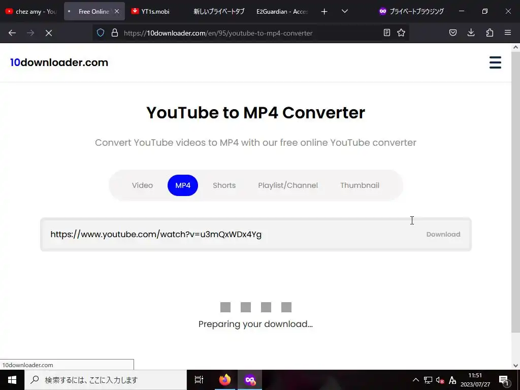520x390 pixels.
Task: Open Task View from the taskbar
Action: (x=199, y=380)
